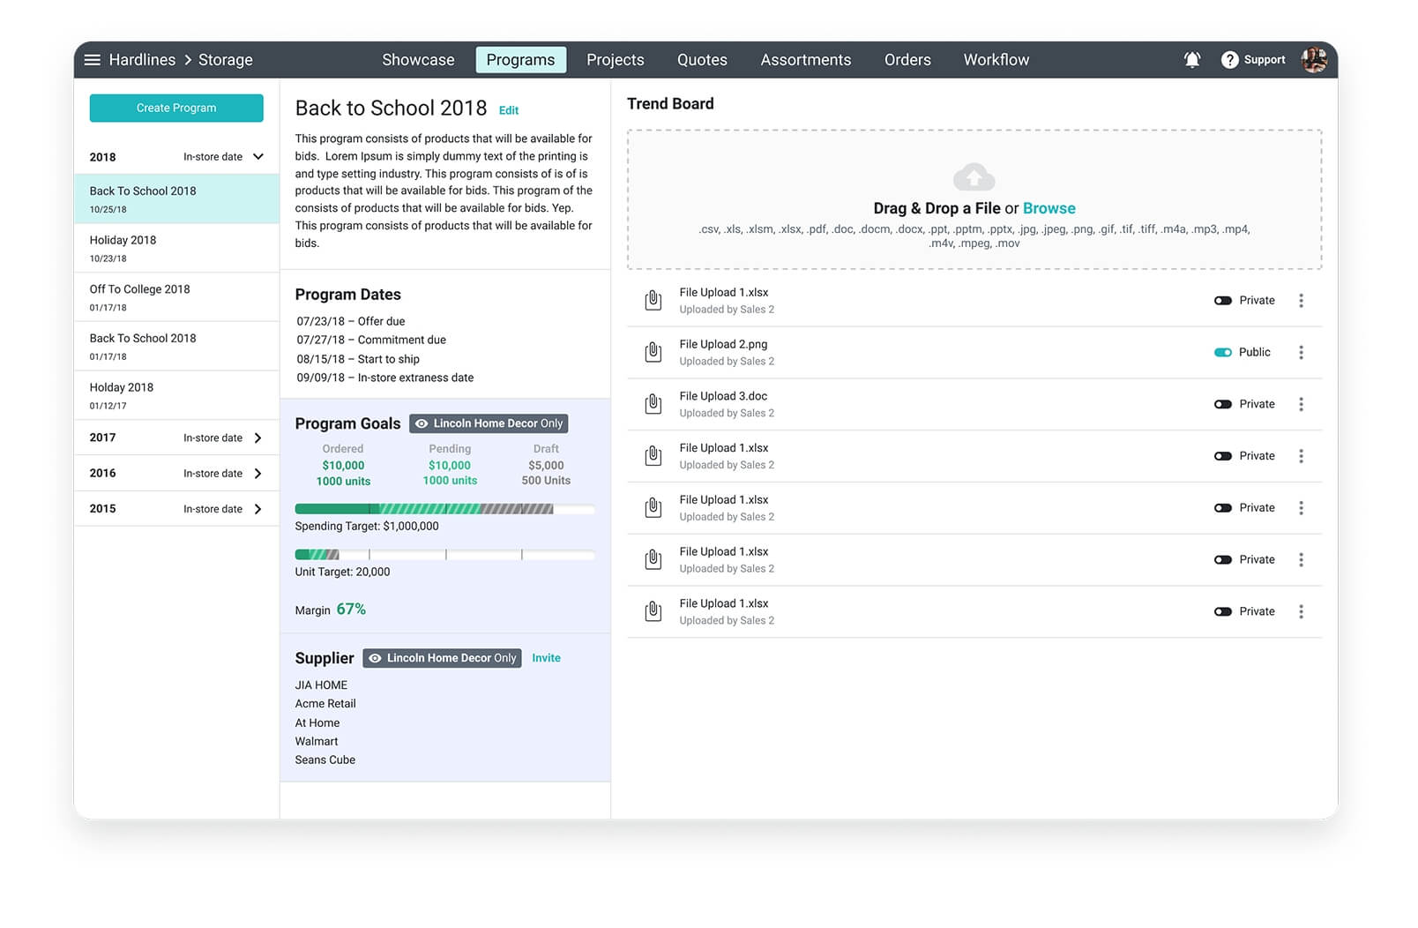The image size is (1418, 928).
Task: Click the upload cloud icon
Action: click(x=974, y=176)
